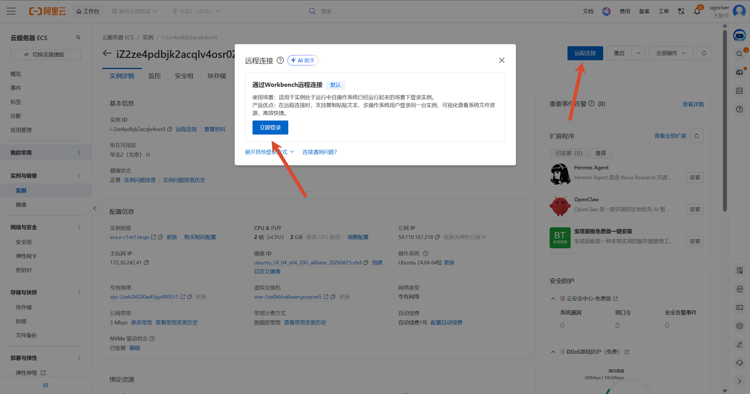Open 快照 in the left sidebar
The height and width of the screenshot is (394, 750).
[21, 321]
